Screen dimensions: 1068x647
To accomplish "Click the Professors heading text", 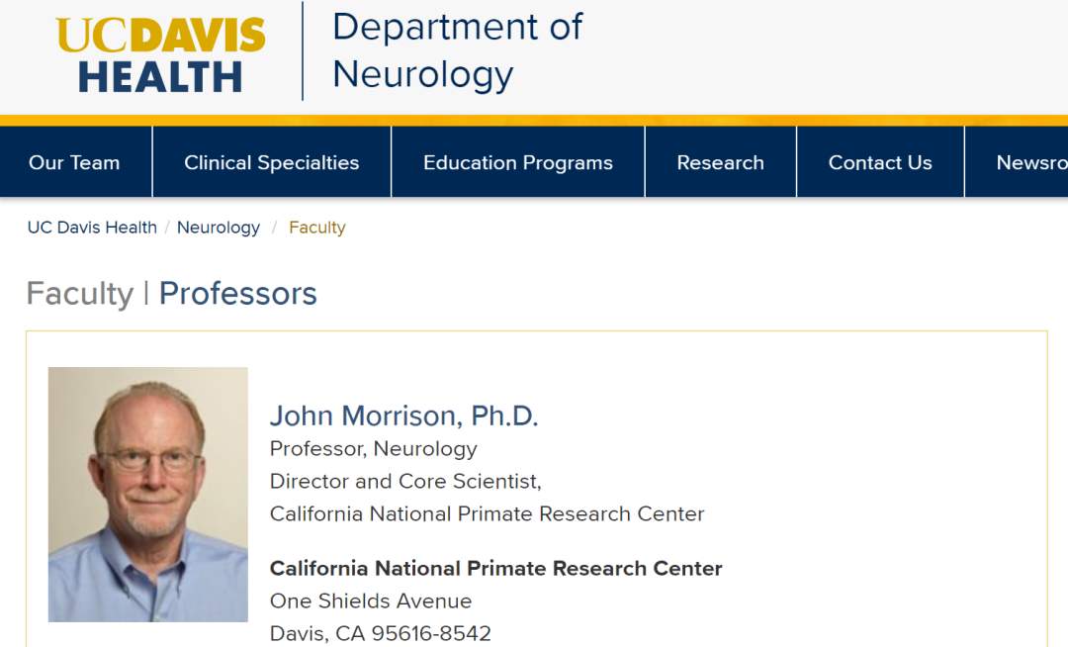I will click(x=237, y=294).
